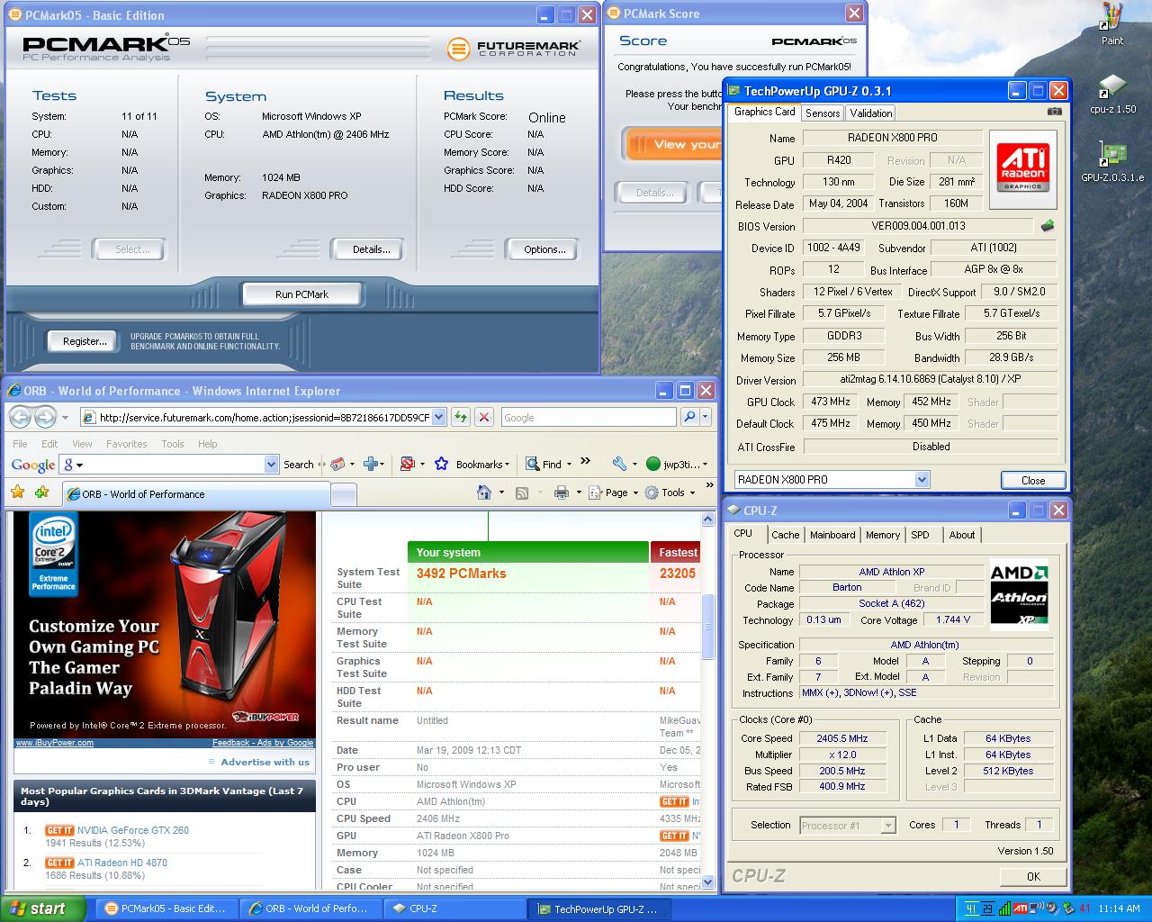Open Favorites Center star icon
1152x922 pixels.
(18, 493)
